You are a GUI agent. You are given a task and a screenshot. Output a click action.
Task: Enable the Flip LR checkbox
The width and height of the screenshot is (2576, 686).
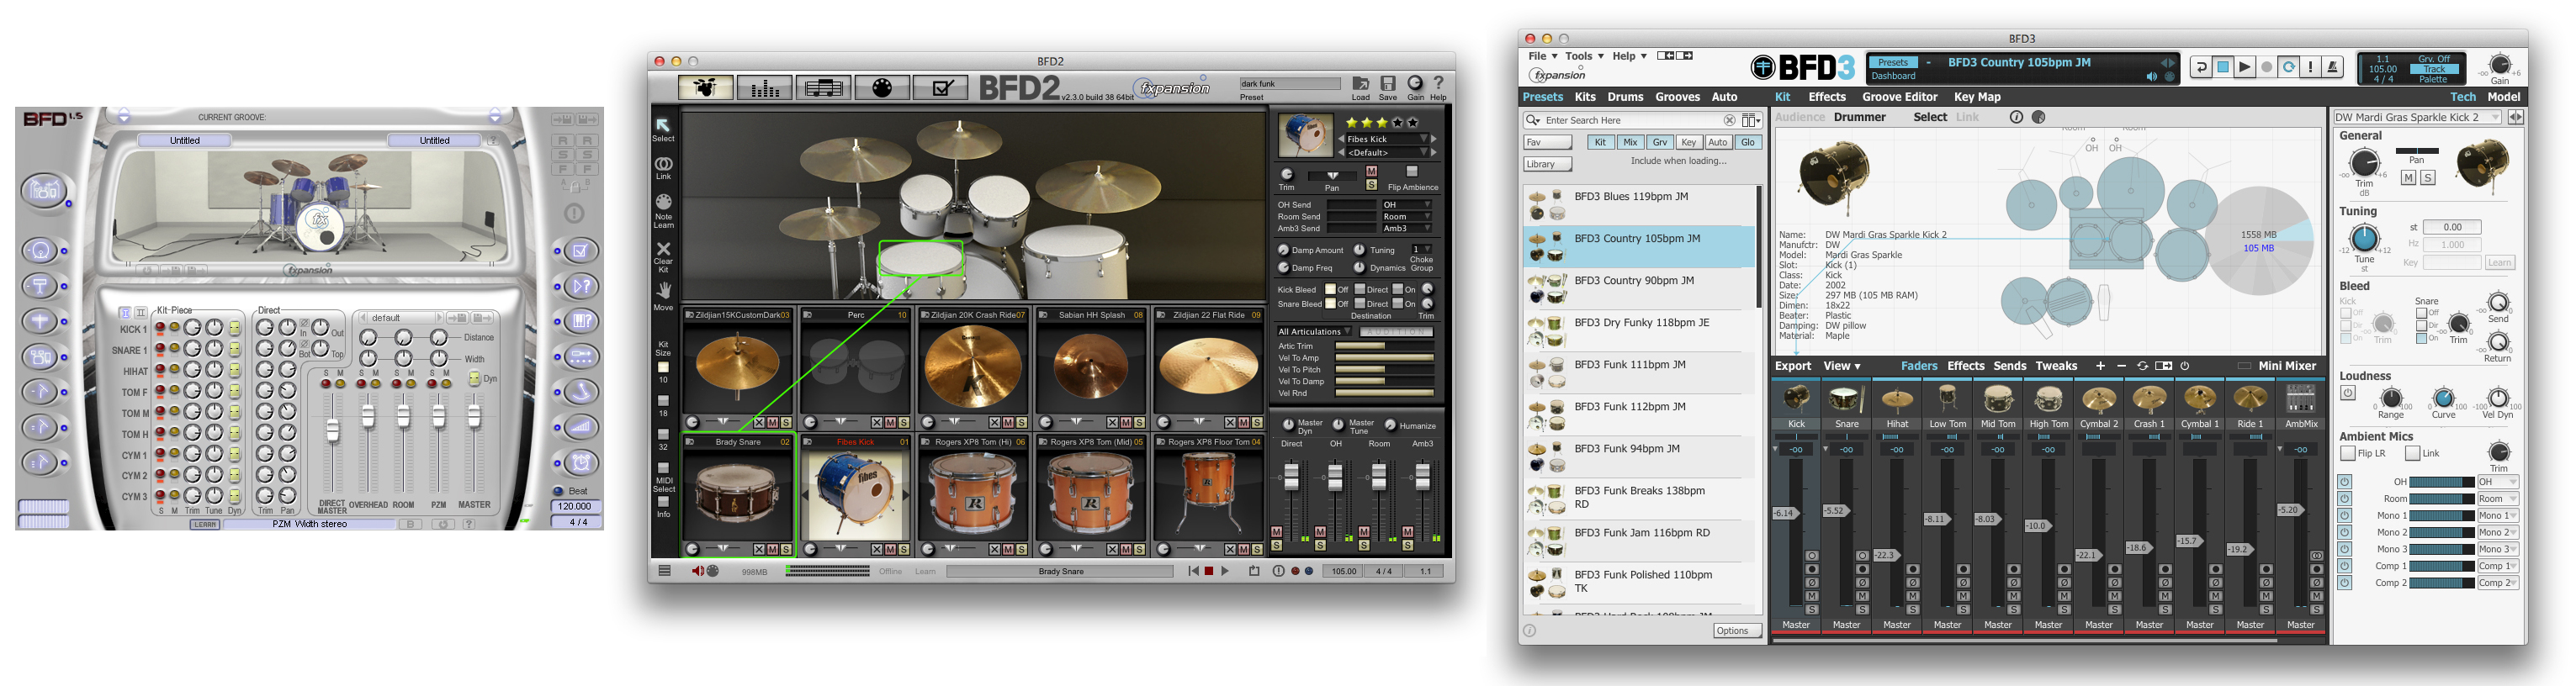pos(2347,454)
